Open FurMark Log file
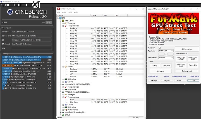201x119 pixels. pyautogui.click(x=167, y=80)
